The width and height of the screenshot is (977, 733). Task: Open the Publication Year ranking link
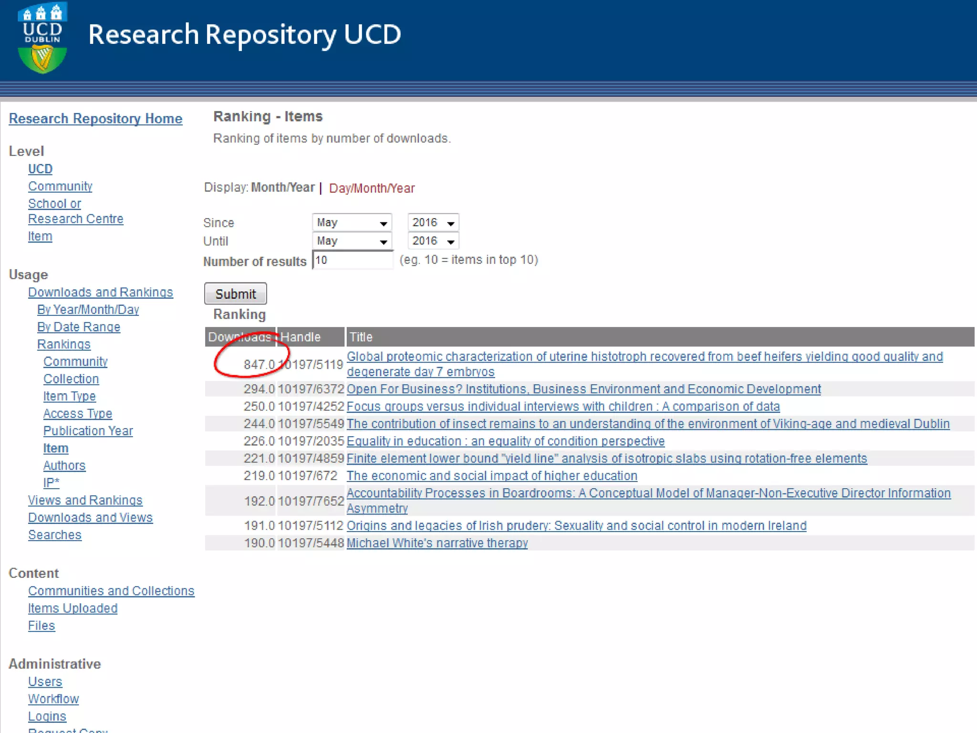click(88, 430)
